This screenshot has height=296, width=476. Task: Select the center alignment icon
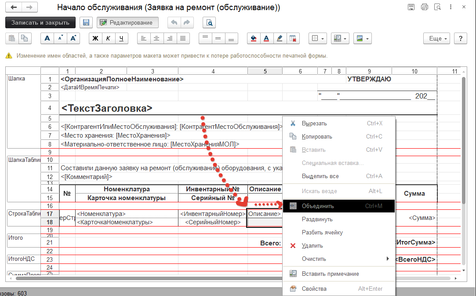156,38
